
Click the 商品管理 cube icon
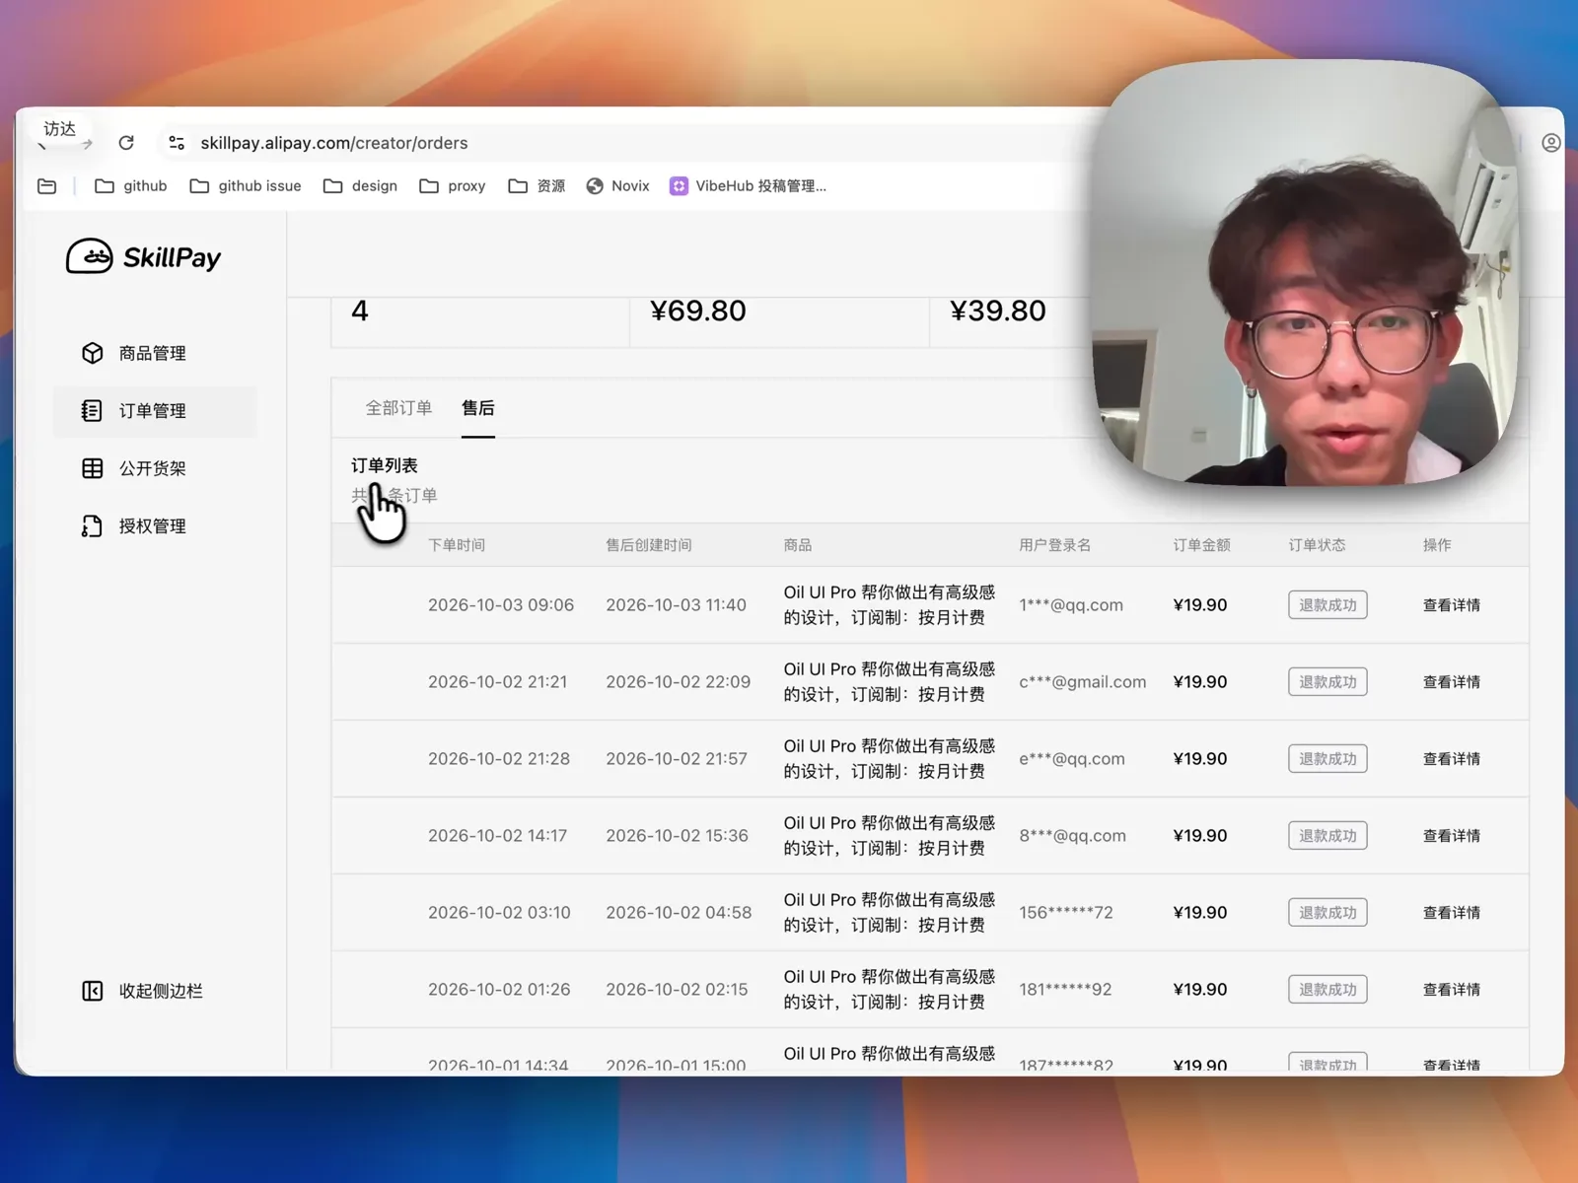pos(92,353)
